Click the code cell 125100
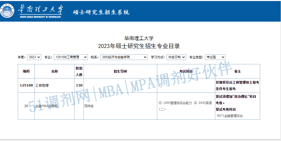 (26, 85)
